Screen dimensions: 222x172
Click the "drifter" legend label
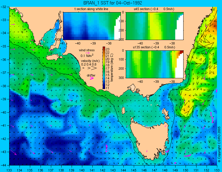[91, 75]
